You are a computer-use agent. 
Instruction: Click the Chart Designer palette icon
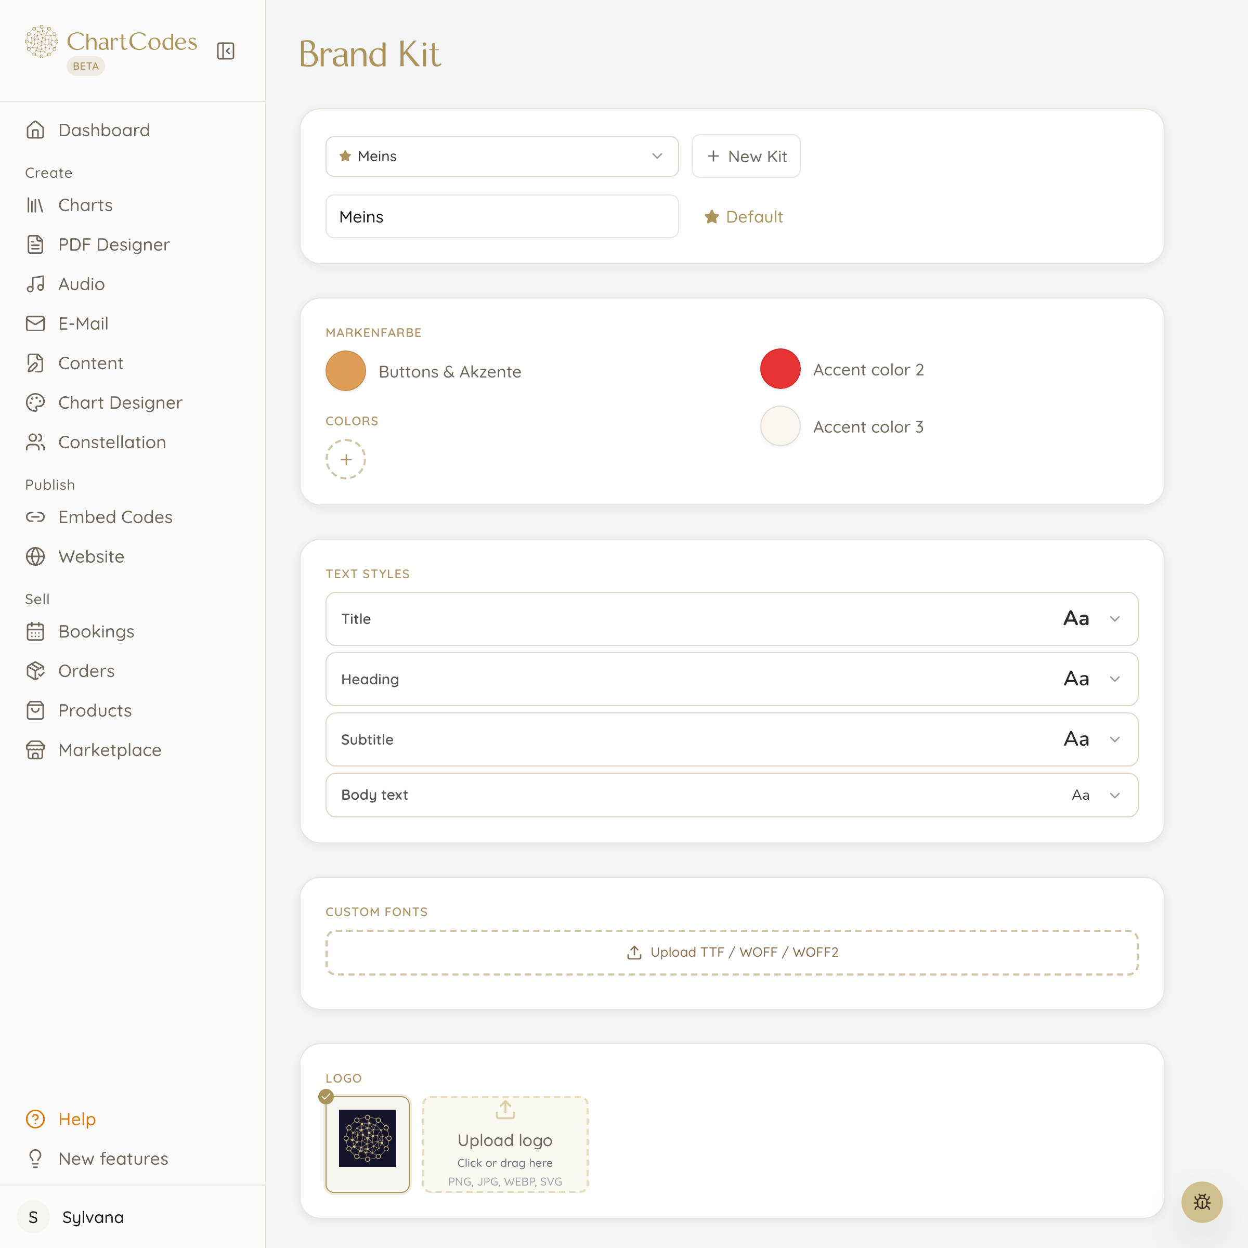[35, 402]
